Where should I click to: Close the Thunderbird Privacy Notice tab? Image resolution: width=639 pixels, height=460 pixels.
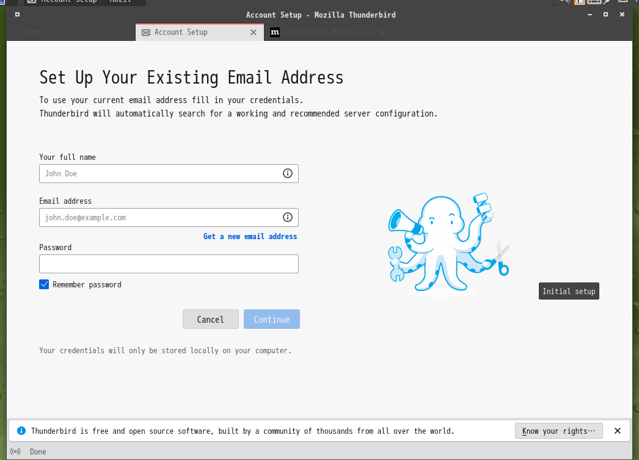tap(382, 32)
